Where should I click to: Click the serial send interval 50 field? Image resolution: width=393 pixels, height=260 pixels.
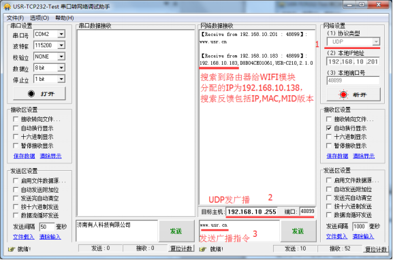point(47,227)
